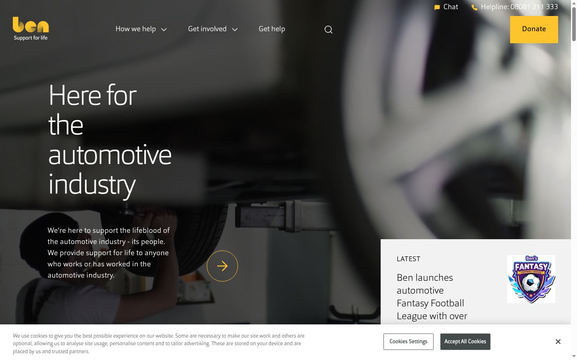Open the site search magnifier icon
This screenshot has width=577, height=360.
pos(329,30)
